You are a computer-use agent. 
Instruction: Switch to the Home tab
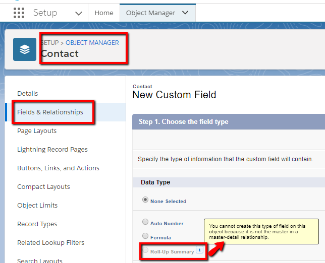104,13
